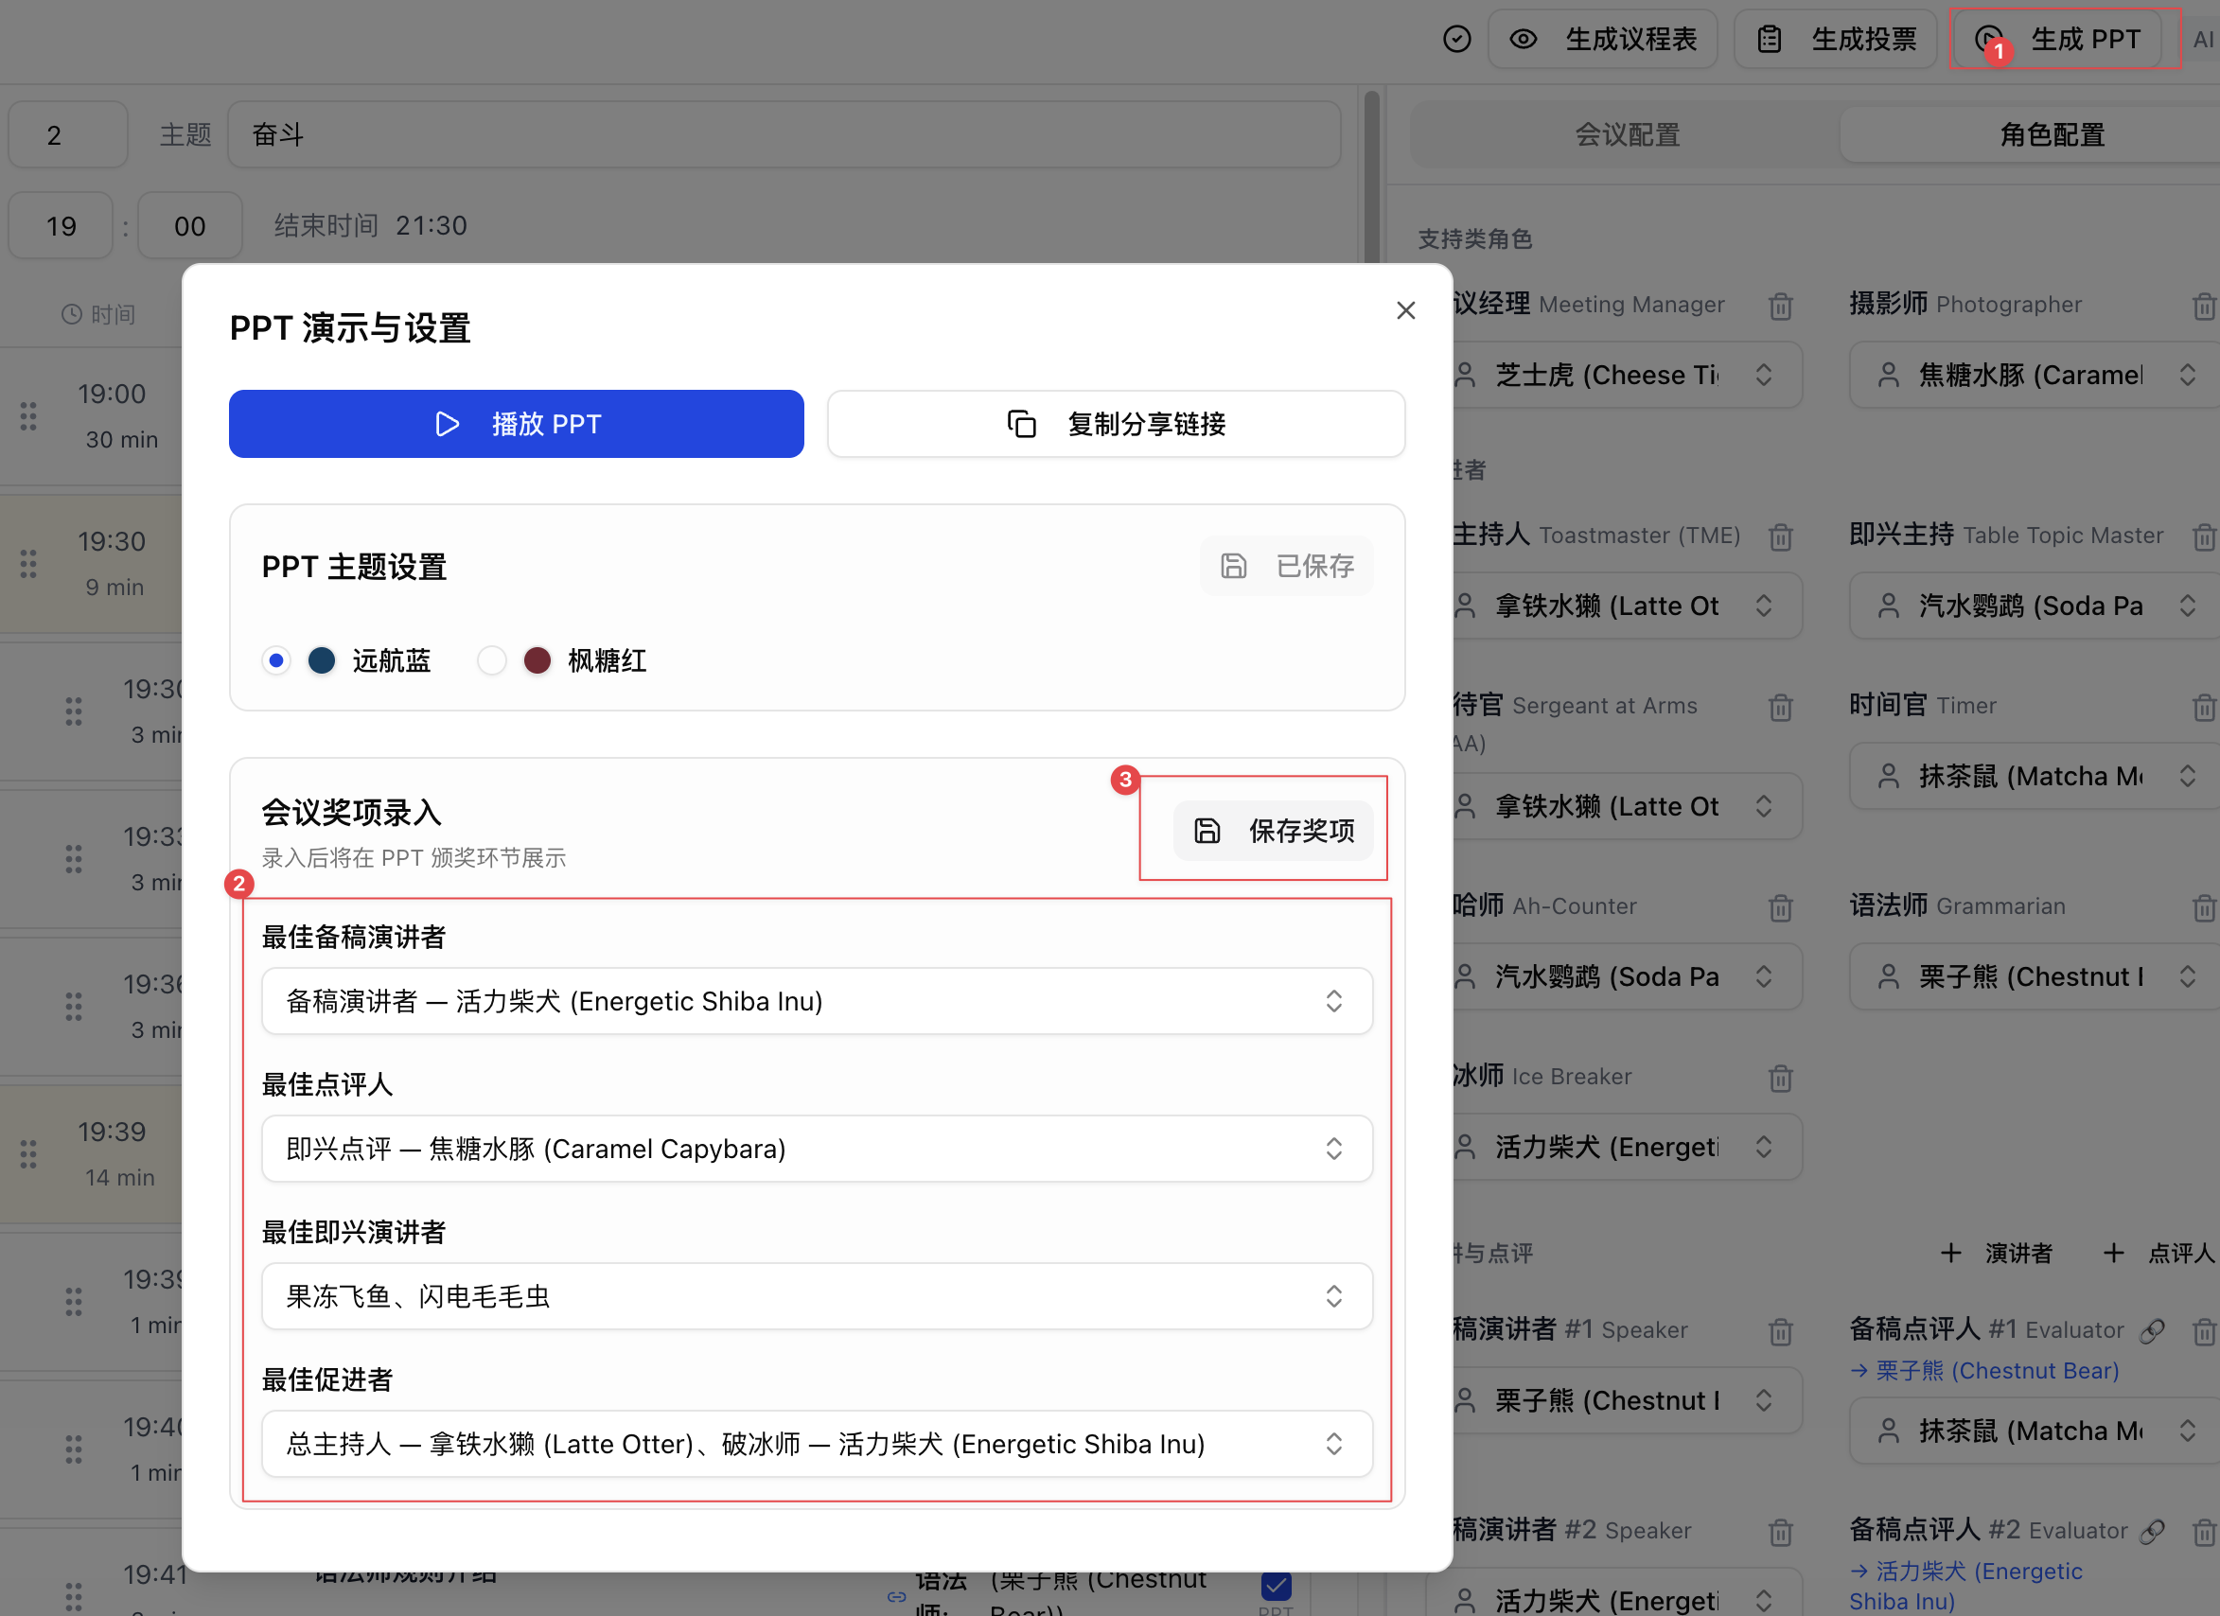Image resolution: width=2220 pixels, height=1616 pixels.
Task: Open the Photographer member dropdown
Action: pos(2034,374)
